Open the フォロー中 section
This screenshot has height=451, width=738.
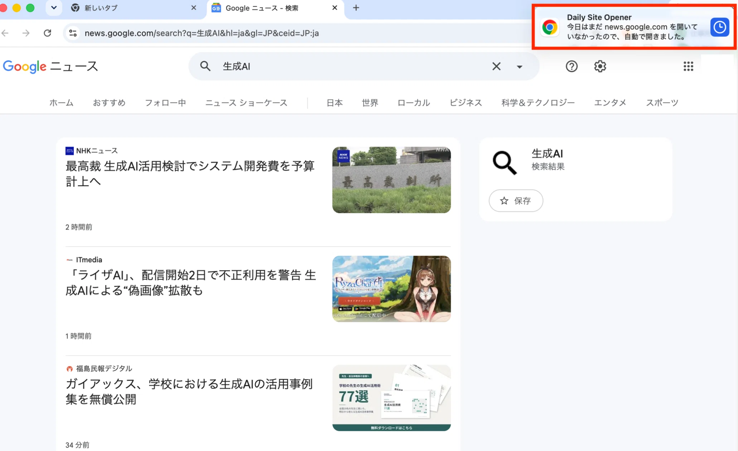[165, 103]
